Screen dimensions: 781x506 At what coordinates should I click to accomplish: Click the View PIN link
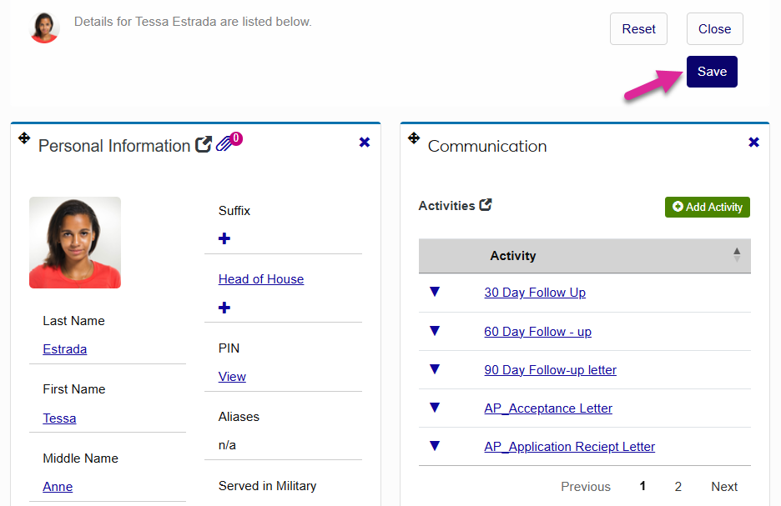click(x=232, y=377)
